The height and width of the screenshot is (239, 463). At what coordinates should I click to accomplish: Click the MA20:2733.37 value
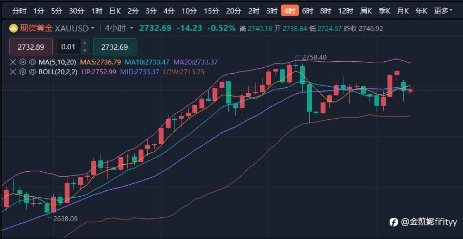point(196,62)
